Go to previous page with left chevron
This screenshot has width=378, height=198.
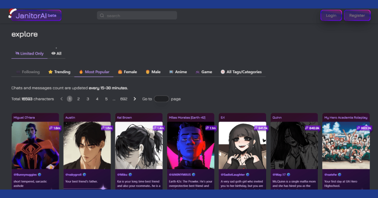(x=61, y=99)
